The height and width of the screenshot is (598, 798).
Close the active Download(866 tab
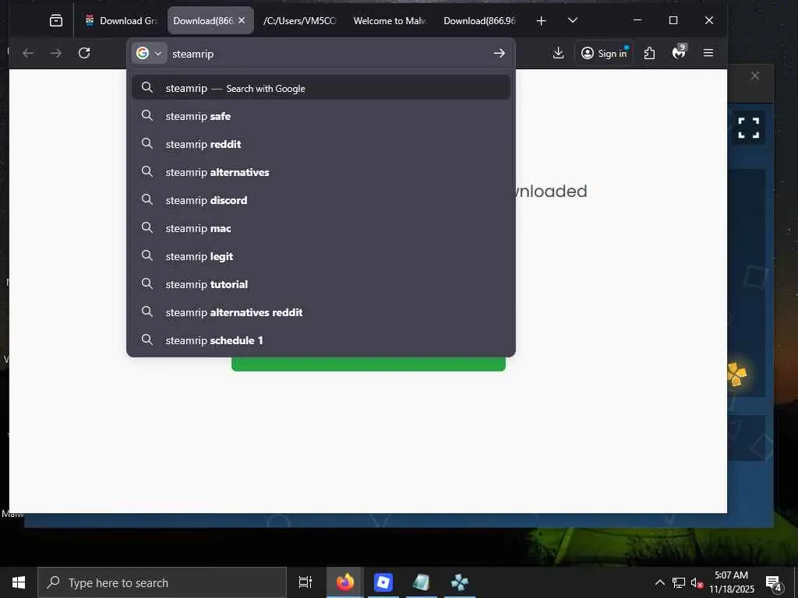pyautogui.click(x=242, y=20)
